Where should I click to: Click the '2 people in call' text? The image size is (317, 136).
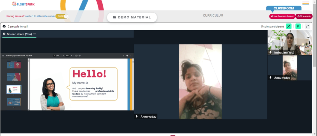[18, 27]
